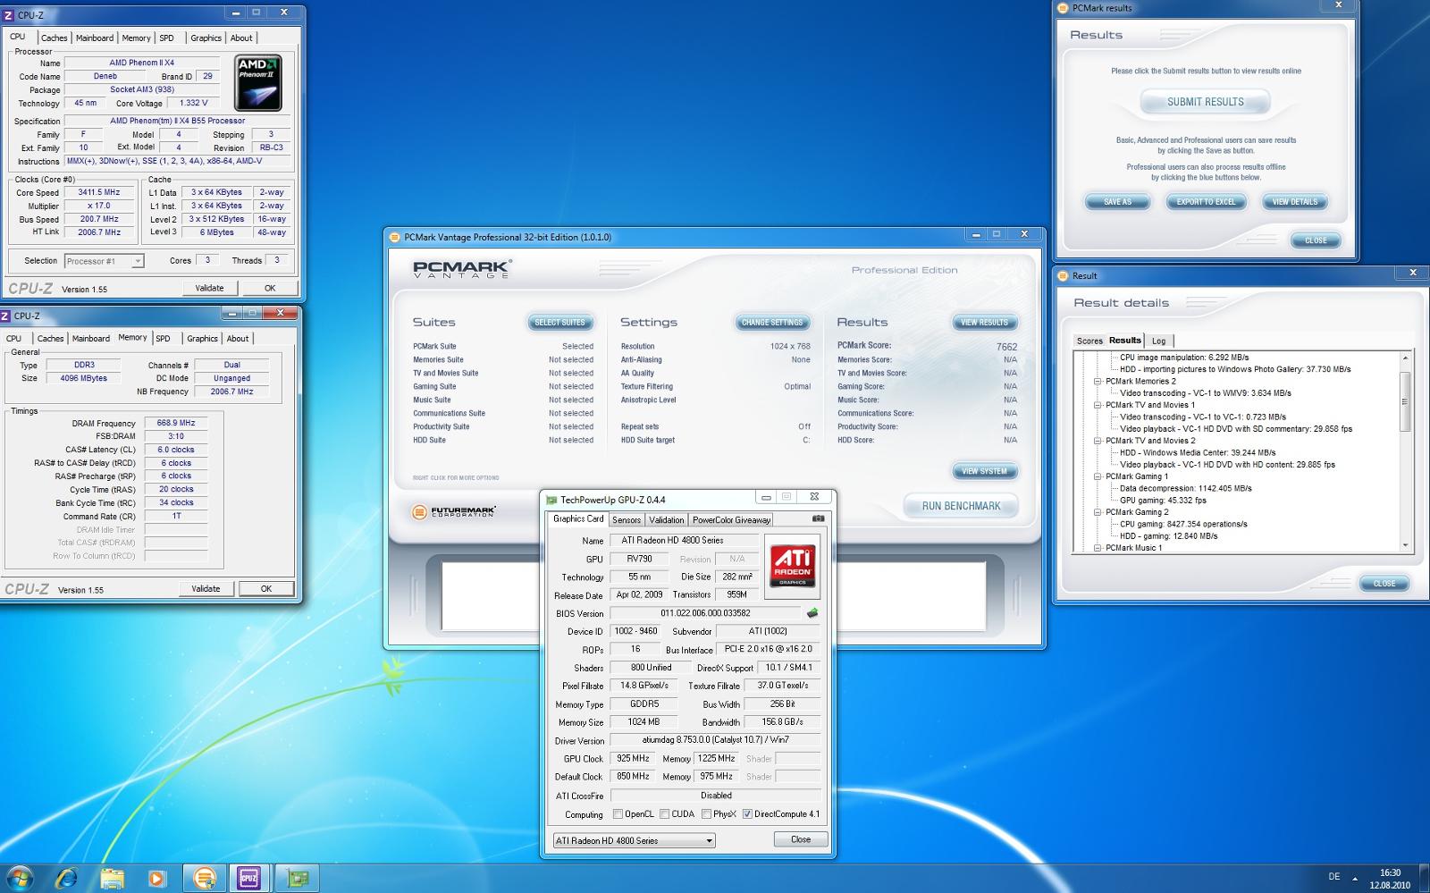Image resolution: width=1430 pixels, height=893 pixels.
Task: Click the top CPU-Z window title icon
Action: 9,15
